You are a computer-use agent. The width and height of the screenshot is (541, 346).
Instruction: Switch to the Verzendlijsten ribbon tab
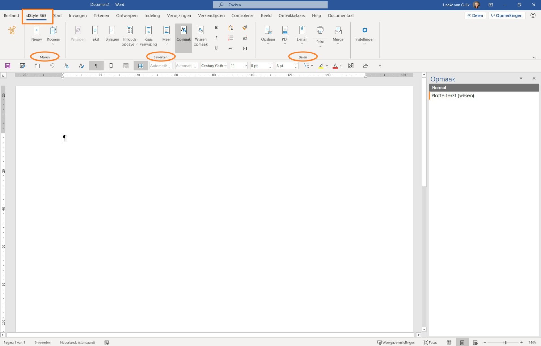tap(211, 15)
